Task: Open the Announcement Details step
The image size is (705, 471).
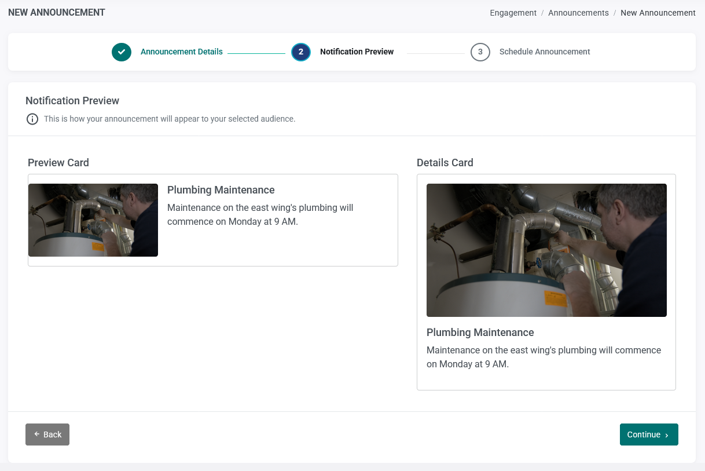Action: click(182, 52)
